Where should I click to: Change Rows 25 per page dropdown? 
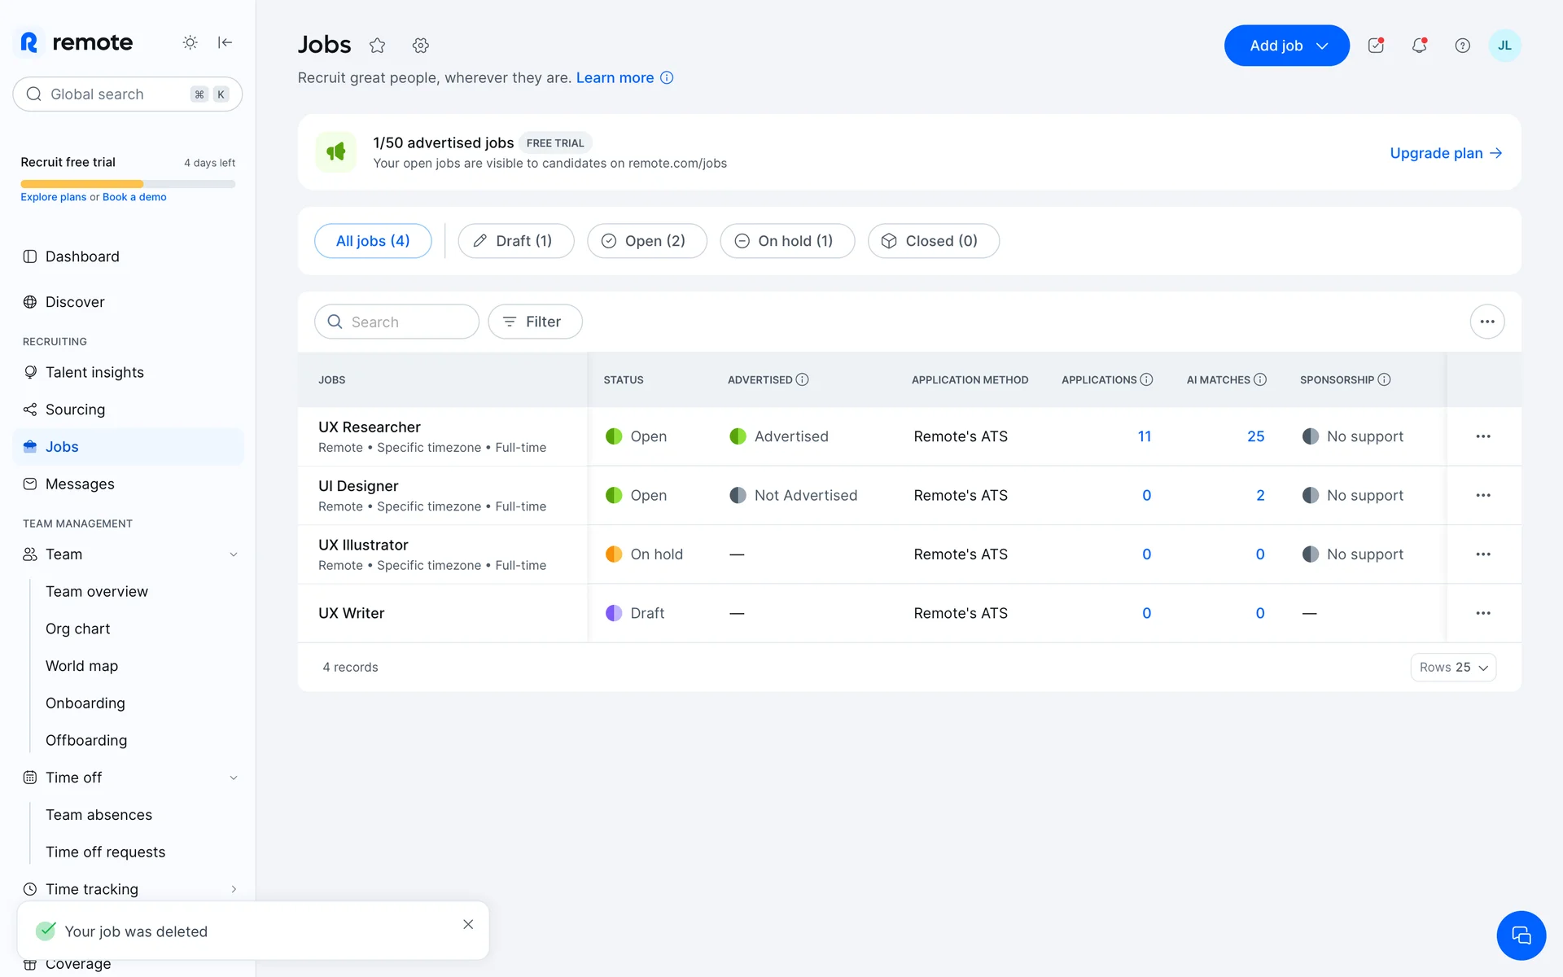(1453, 667)
